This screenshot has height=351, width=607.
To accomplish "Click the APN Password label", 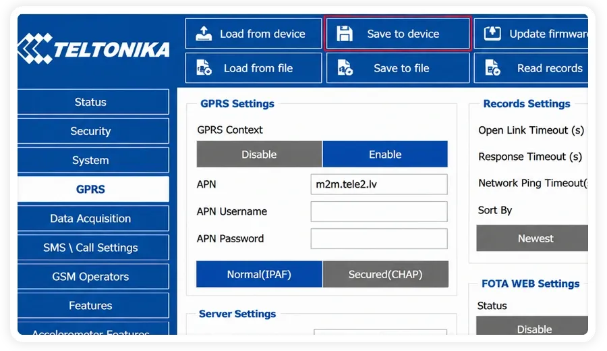I will (230, 239).
